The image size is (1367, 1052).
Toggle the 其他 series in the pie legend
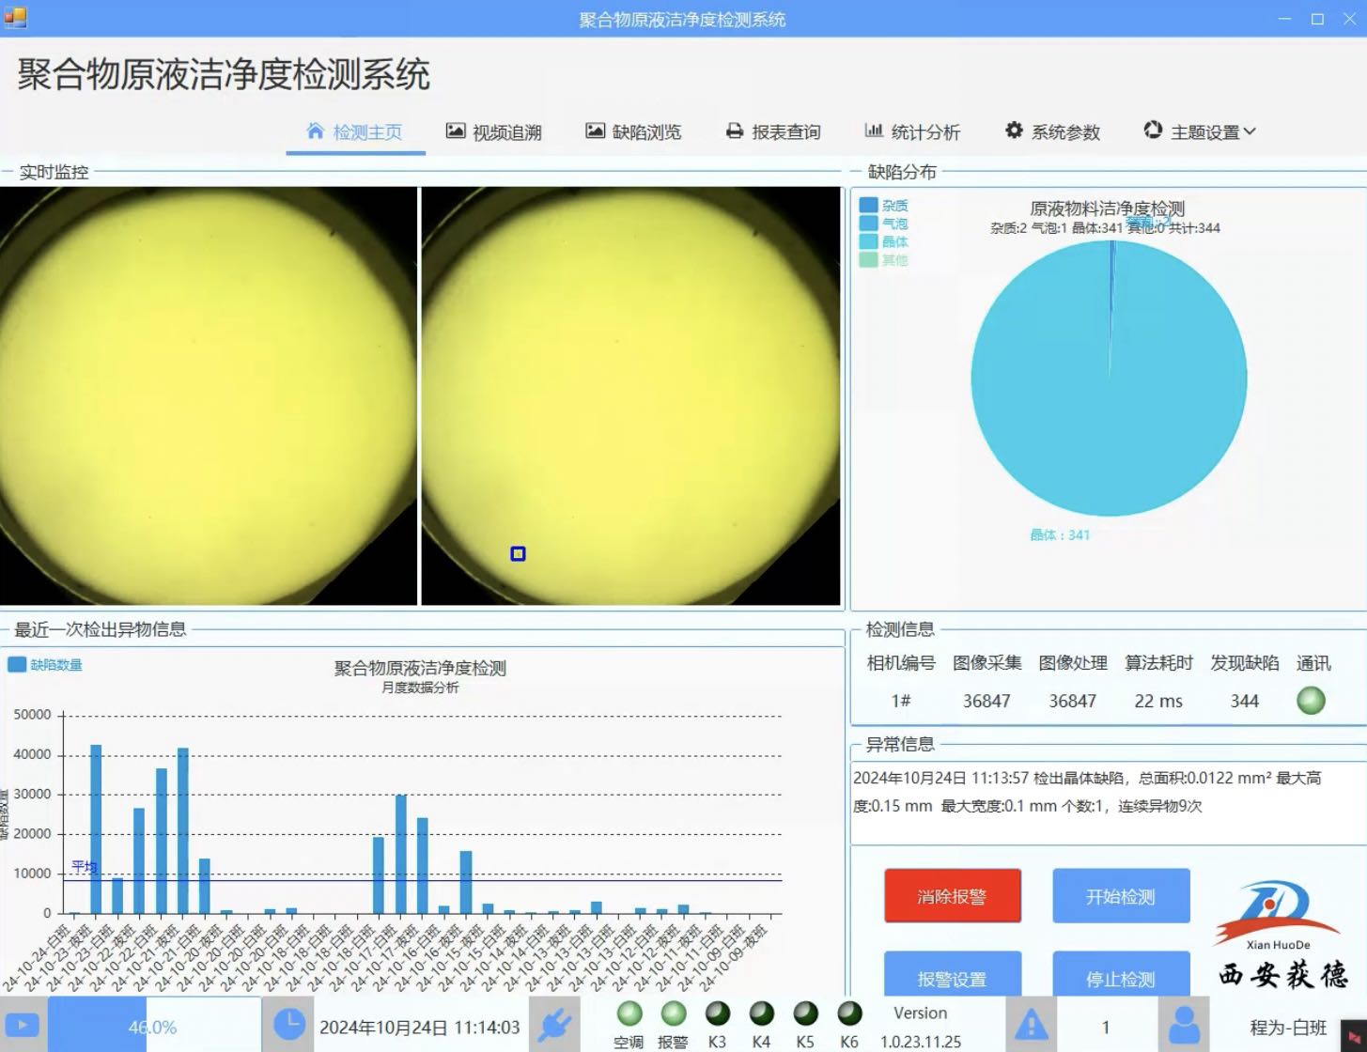883,260
